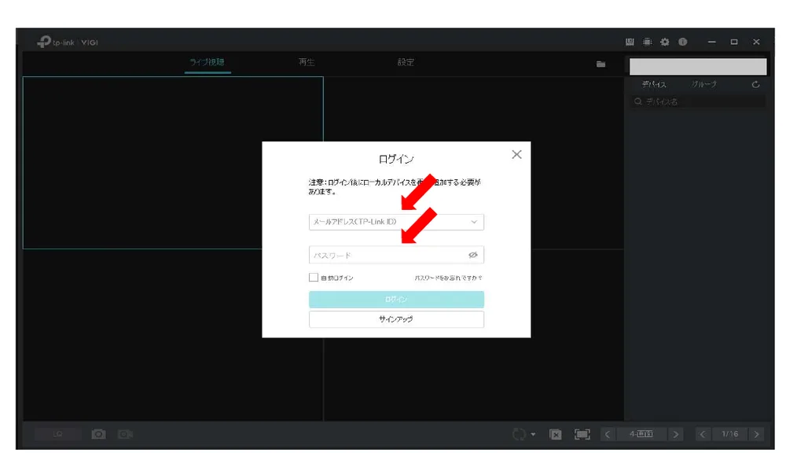This screenshot has height=453, width=786.
Task: Open the folder icon next to tabs
Action: coord(601,64)
